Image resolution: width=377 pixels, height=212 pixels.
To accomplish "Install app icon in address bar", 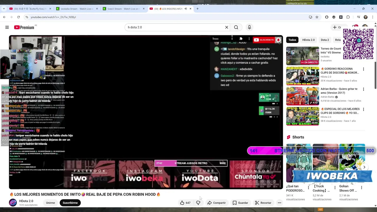I will pyautogui.click(x=310, y=17).
